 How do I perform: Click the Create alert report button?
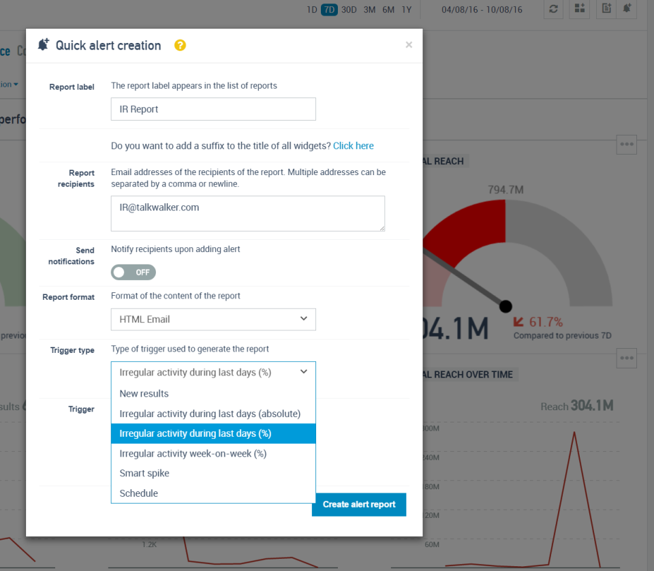coord(359,504)
